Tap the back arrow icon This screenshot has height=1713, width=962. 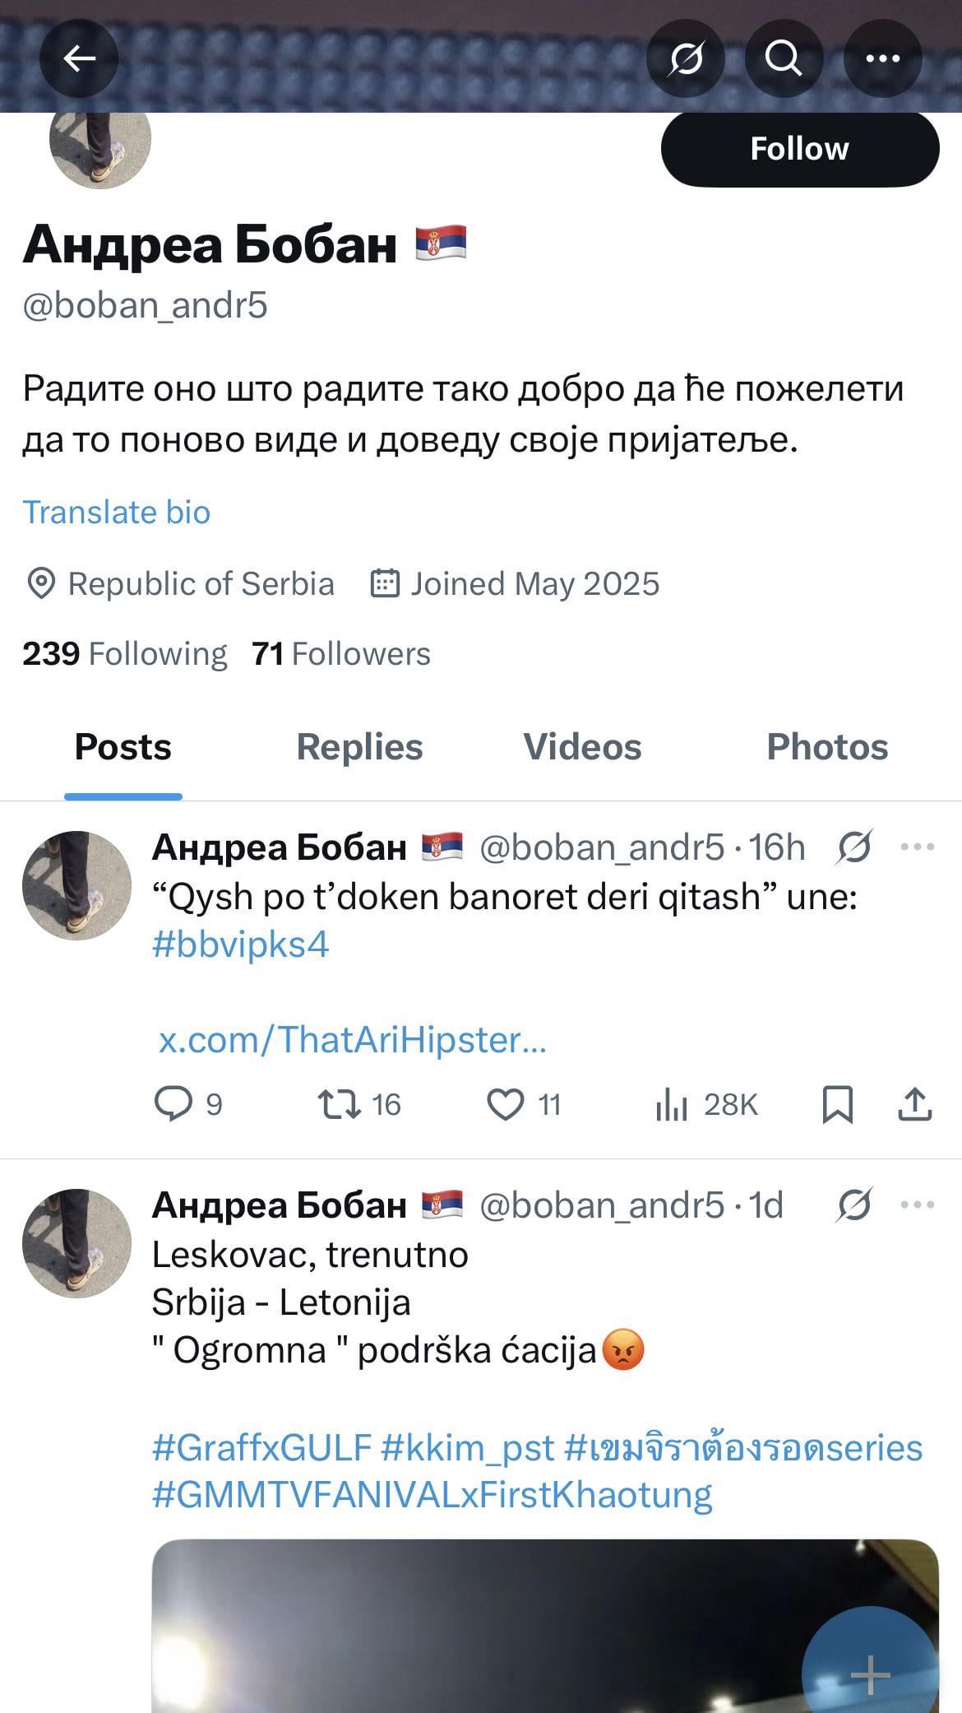click(x=79, y=58)
